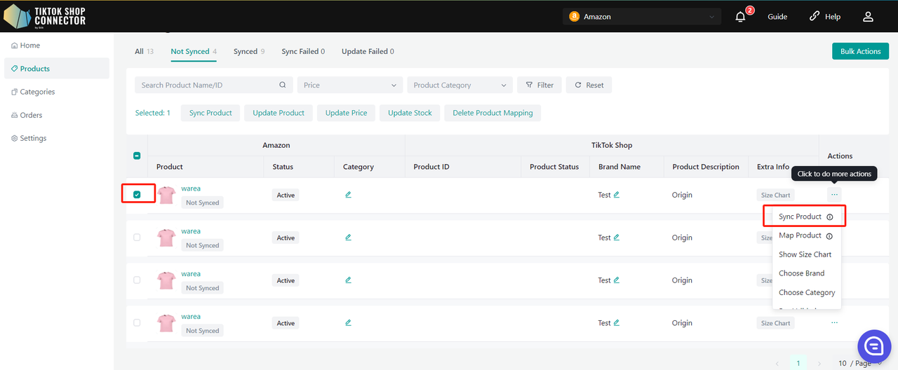This screenshot has height=370, width=898.
Task: Uncheck the first warea product checkbox
Action: (137, 195)
